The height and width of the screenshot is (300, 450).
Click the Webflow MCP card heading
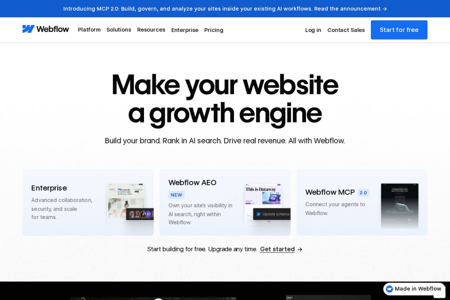click(x=330, y=192)
